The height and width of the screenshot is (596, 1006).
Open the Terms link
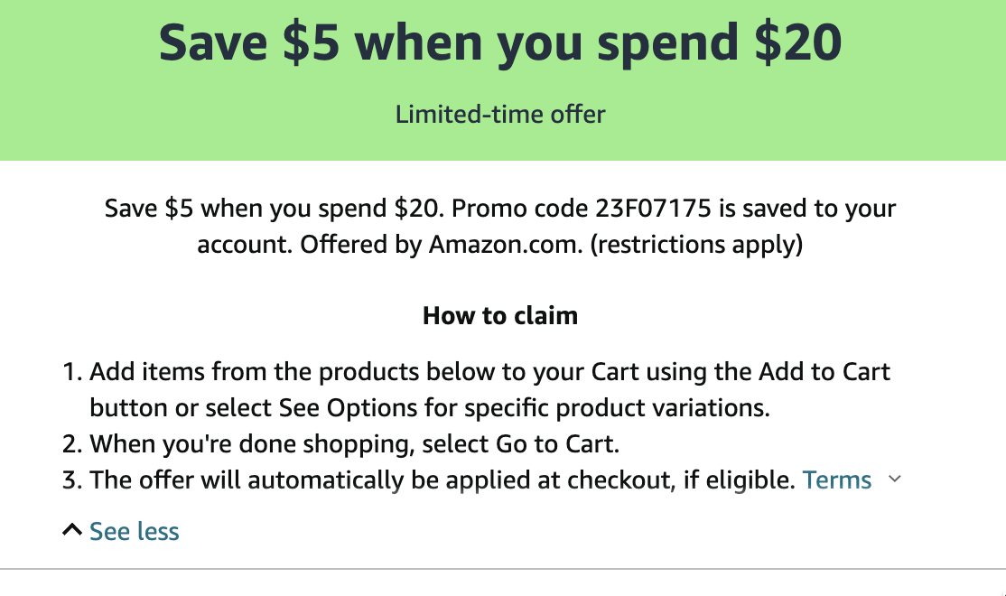tap(837, 480)
